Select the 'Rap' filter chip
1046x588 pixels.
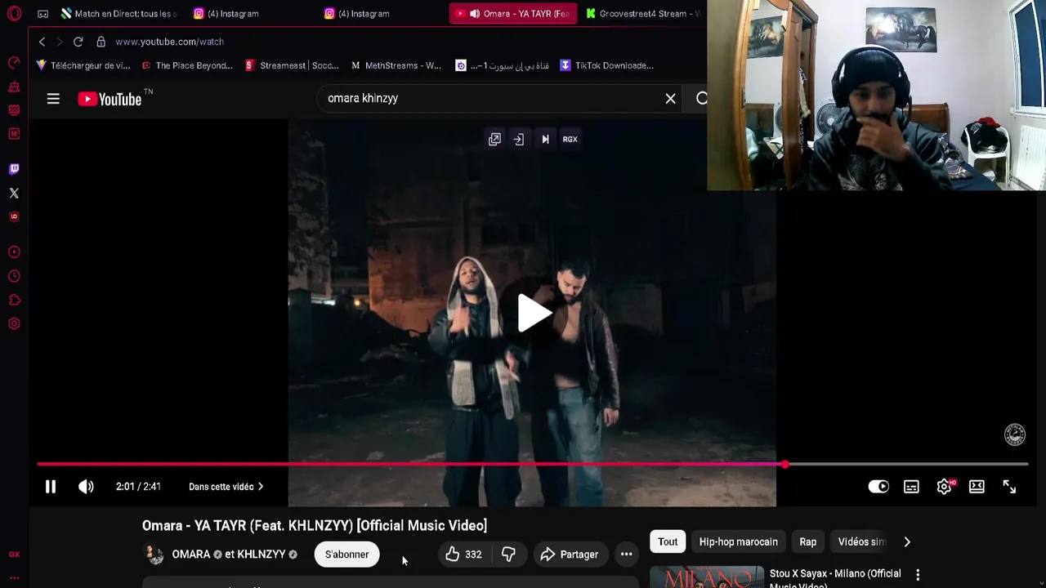(x=807, y=541)
